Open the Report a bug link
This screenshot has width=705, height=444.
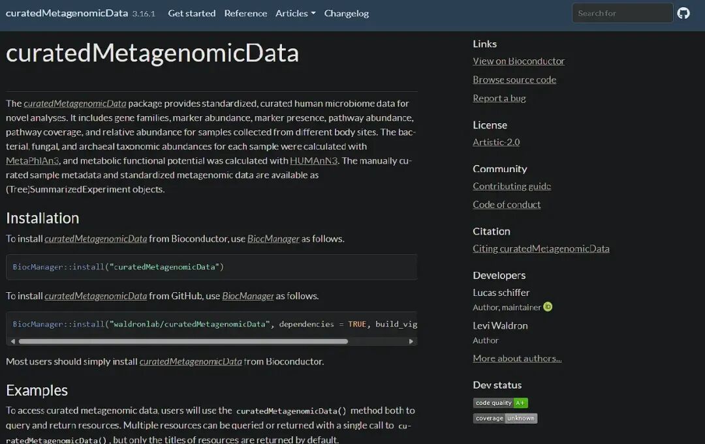click(499, 98)
